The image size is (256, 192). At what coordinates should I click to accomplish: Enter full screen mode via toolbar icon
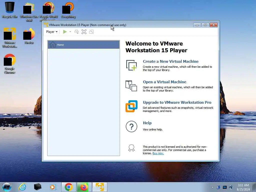(84, 32)
